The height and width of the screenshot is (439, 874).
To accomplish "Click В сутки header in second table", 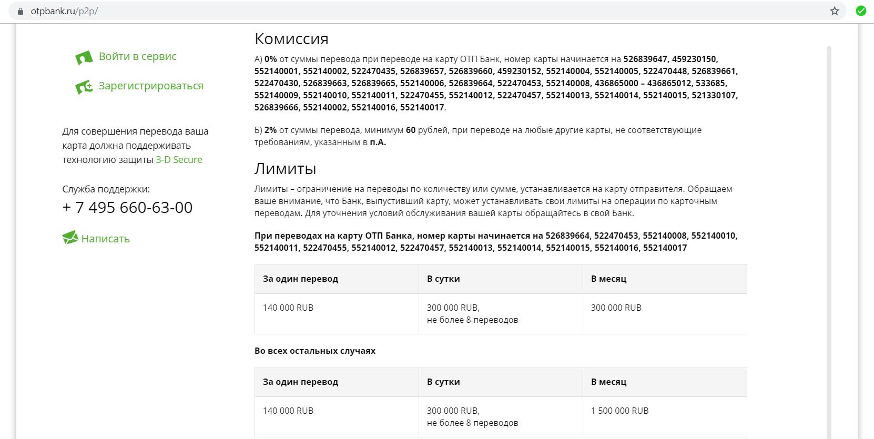I will click(443, 382).
